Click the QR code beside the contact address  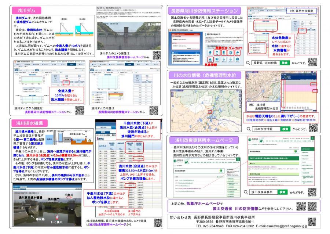click(x=312, y=222)
